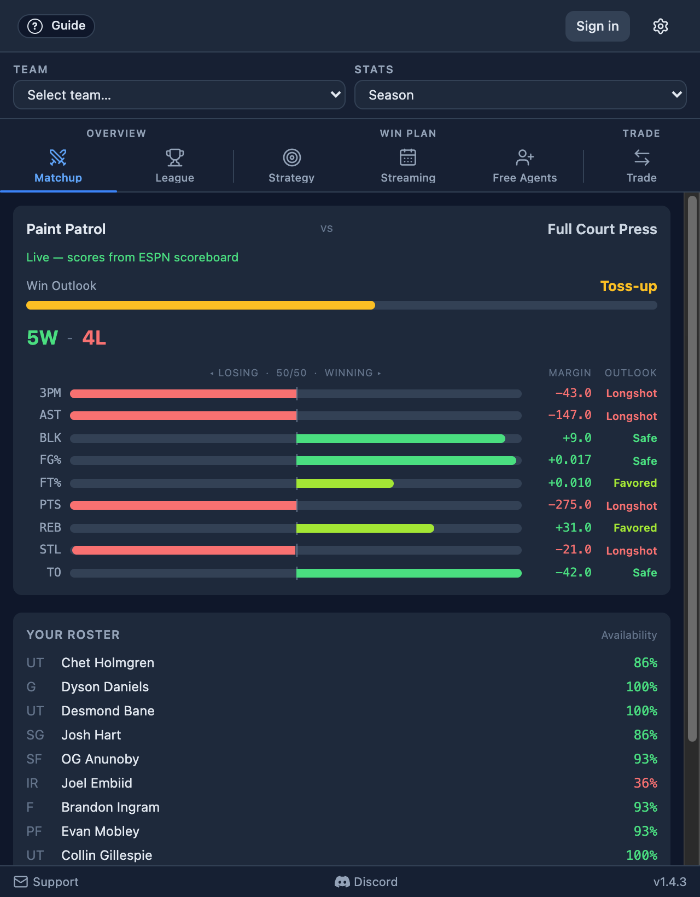Screen dimensions: 700x897
Task: Open the Guide help button
Action: (x=56, y=26)
